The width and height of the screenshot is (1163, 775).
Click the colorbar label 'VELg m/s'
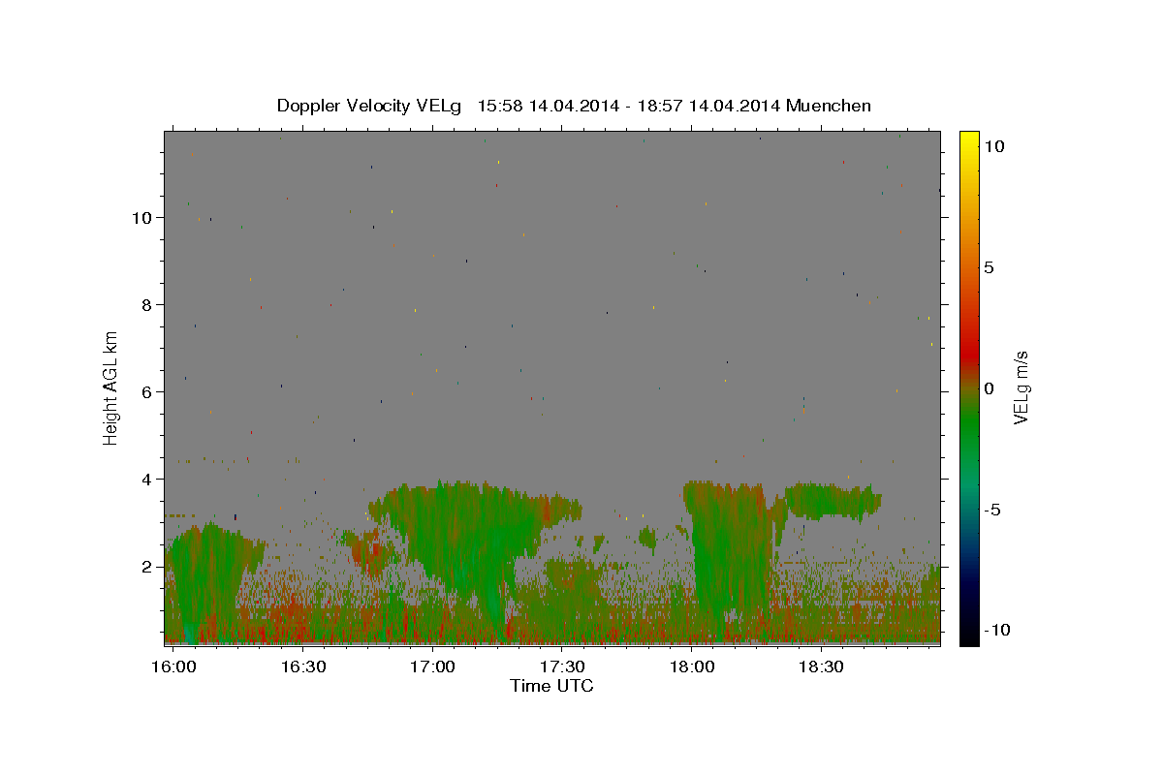1021,388
